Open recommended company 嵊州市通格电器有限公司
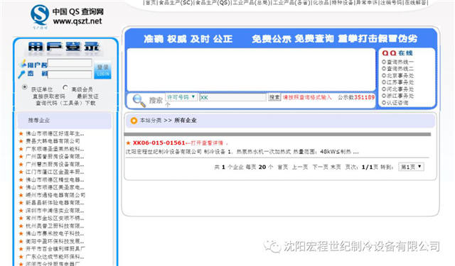Image resolution: width=455 pixels, height=266 pixels. (x=55, y=195)
